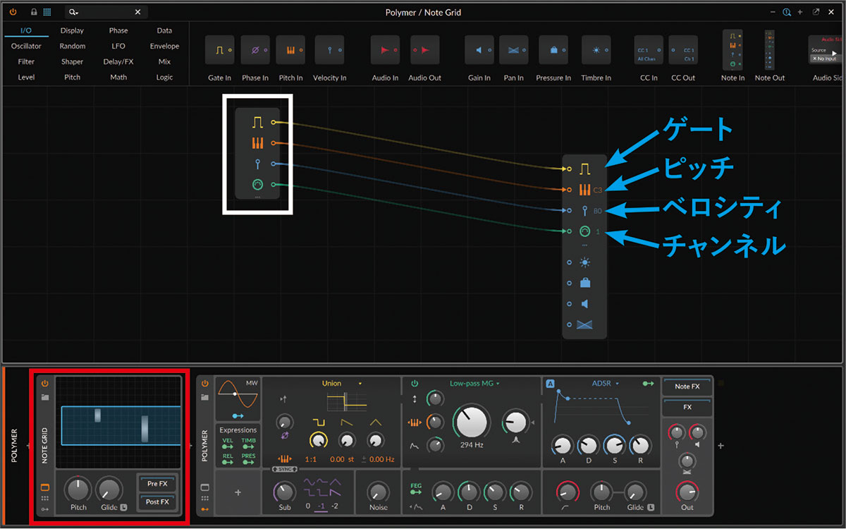Screen dimensions: 846x529
Task: Open the Post FX chain
Action: 157,501
